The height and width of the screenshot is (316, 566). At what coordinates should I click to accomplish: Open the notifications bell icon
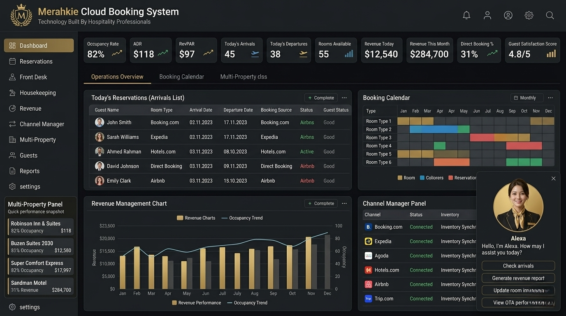tap(466, 15)
